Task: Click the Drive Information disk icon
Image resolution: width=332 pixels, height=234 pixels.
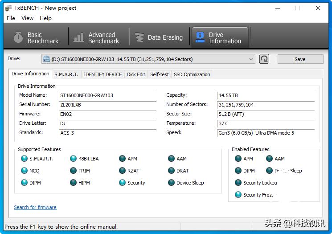Action: tap(200, 38)
